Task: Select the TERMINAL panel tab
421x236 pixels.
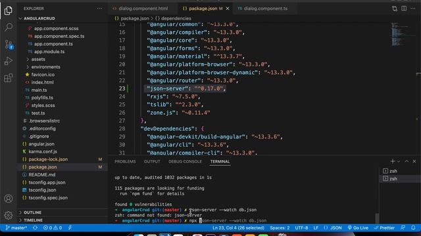Action: [220, 162]
